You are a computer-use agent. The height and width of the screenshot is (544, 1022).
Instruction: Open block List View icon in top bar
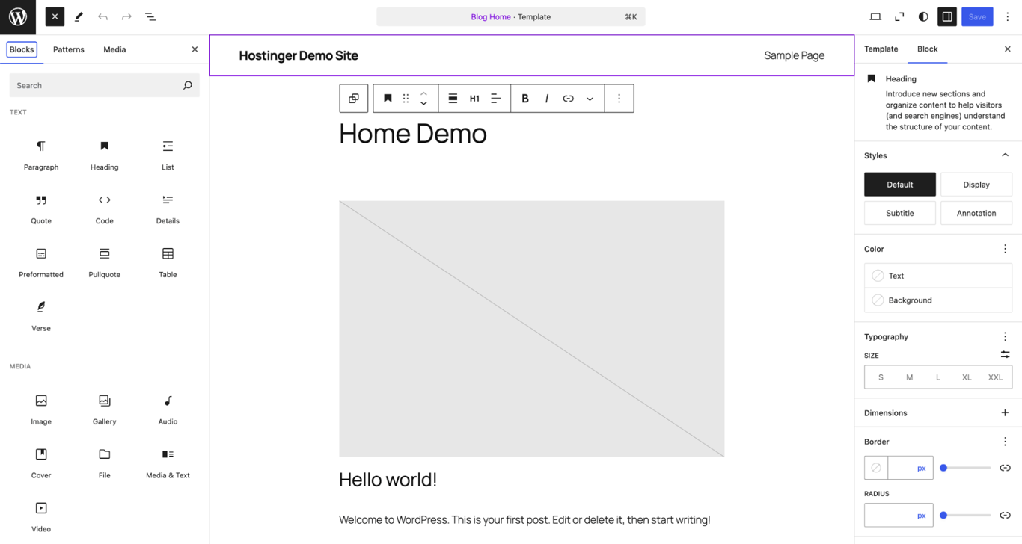click(150, 16)
